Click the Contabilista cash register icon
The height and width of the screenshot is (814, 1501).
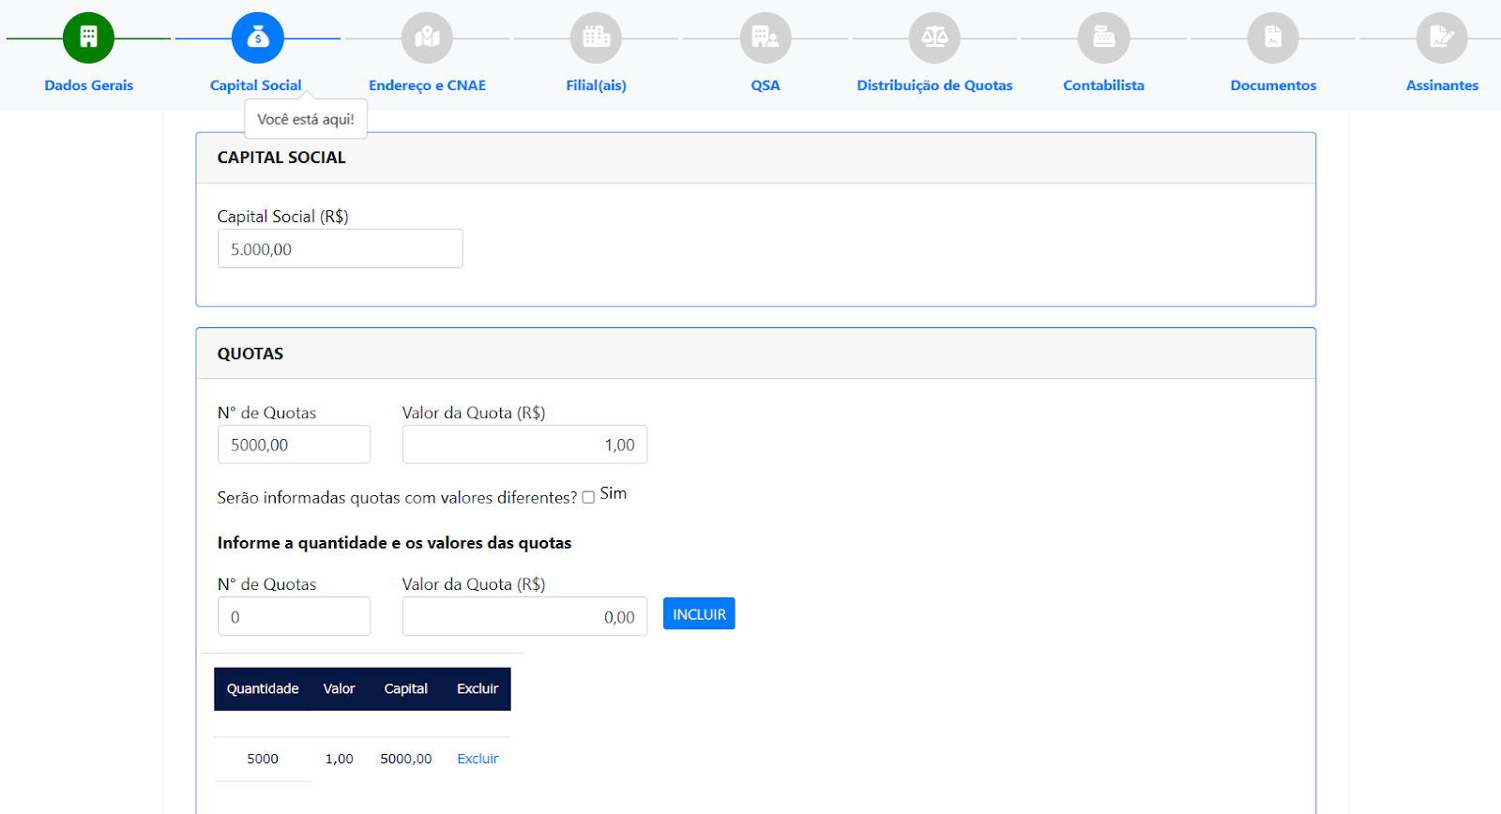click(1104, 38)
